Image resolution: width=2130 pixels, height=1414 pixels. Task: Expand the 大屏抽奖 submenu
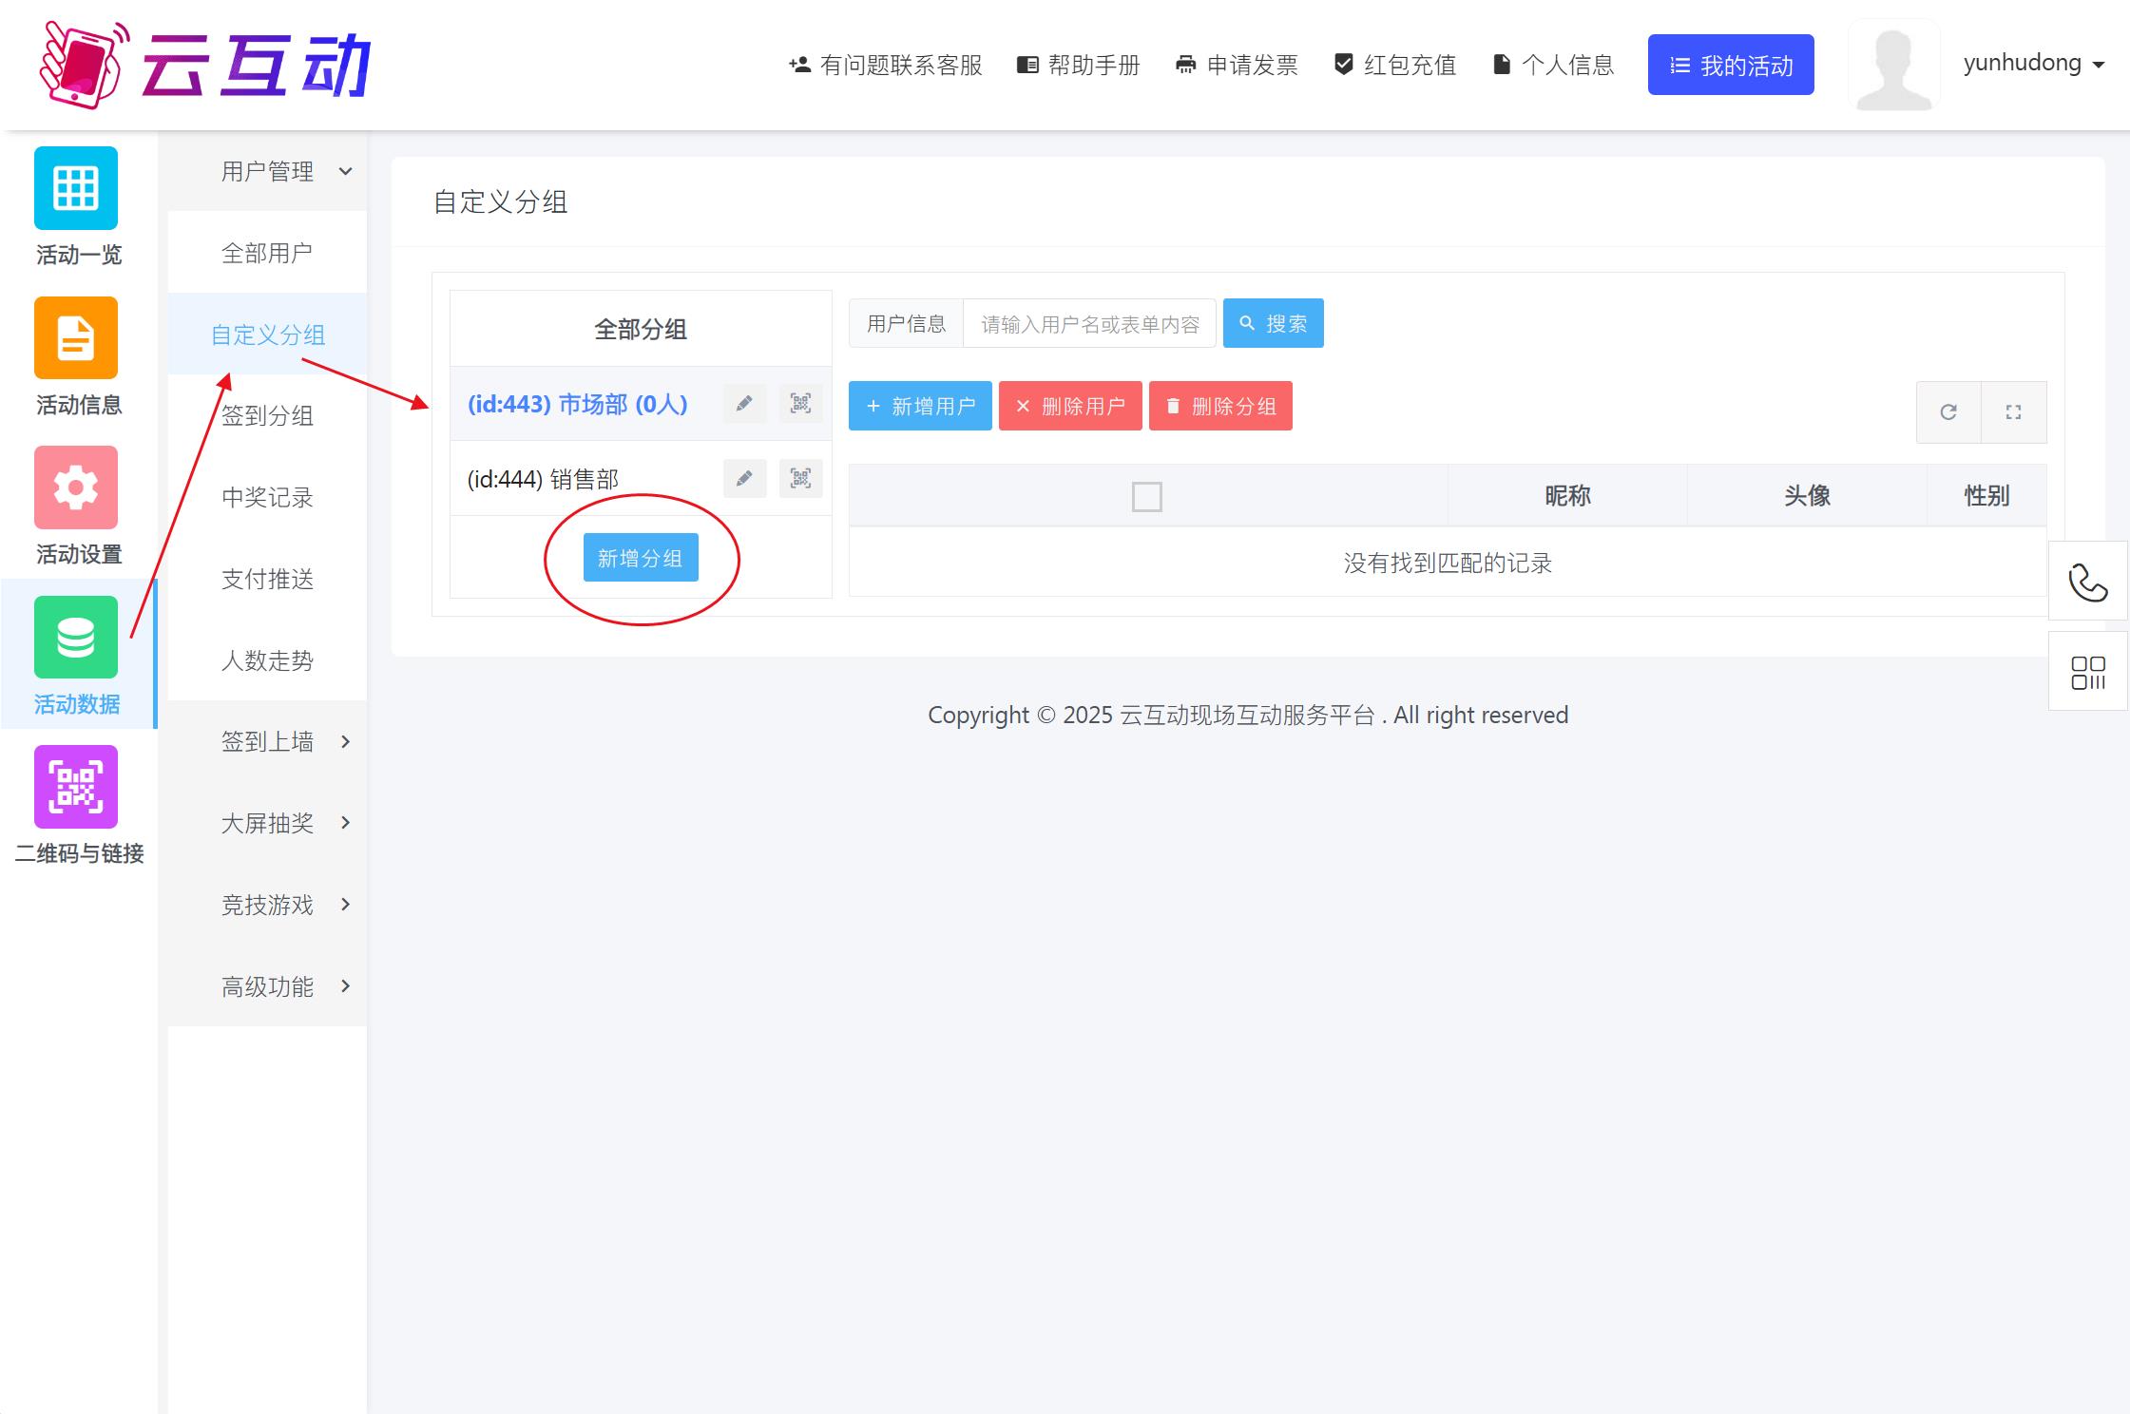click(x=285, y=823)
